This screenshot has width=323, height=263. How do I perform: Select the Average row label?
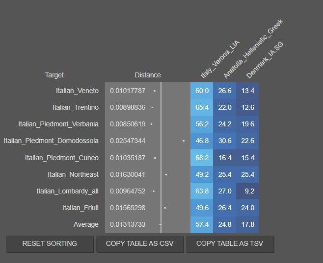pyautogui.click(x=86, y=224)
